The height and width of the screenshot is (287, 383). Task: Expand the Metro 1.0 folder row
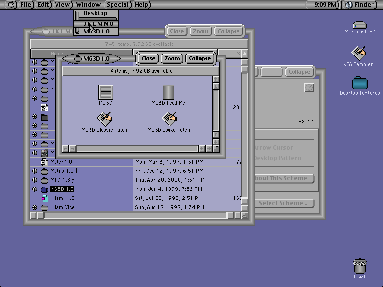(x=34, y=171)
